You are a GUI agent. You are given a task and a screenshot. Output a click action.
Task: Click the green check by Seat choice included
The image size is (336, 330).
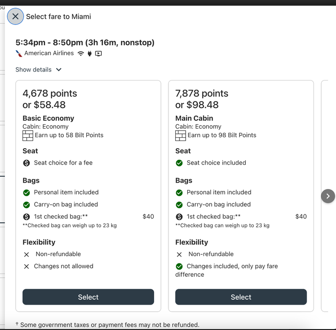click(179, 163)
